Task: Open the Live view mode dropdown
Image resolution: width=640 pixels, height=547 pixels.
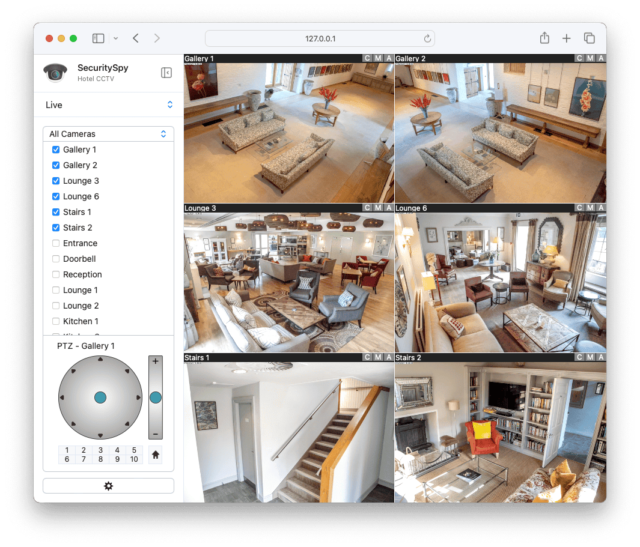Action: [x=108, y=105]
